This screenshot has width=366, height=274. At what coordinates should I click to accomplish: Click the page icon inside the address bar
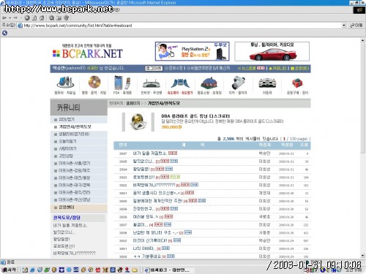coord(20,26)
